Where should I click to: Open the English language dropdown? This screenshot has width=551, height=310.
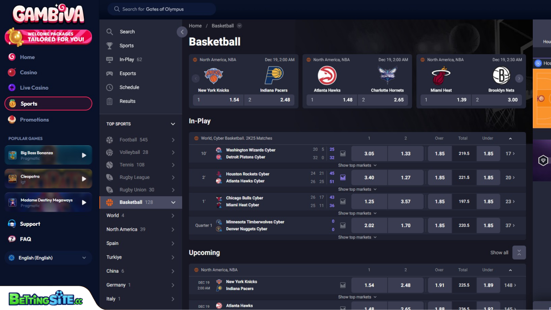pyautogui.click(x=48, y=258)
